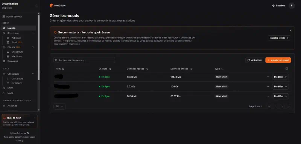This screenshot has height=144, width=301.
Task: Collapse the Ressources section chevron
Action: 33,33
